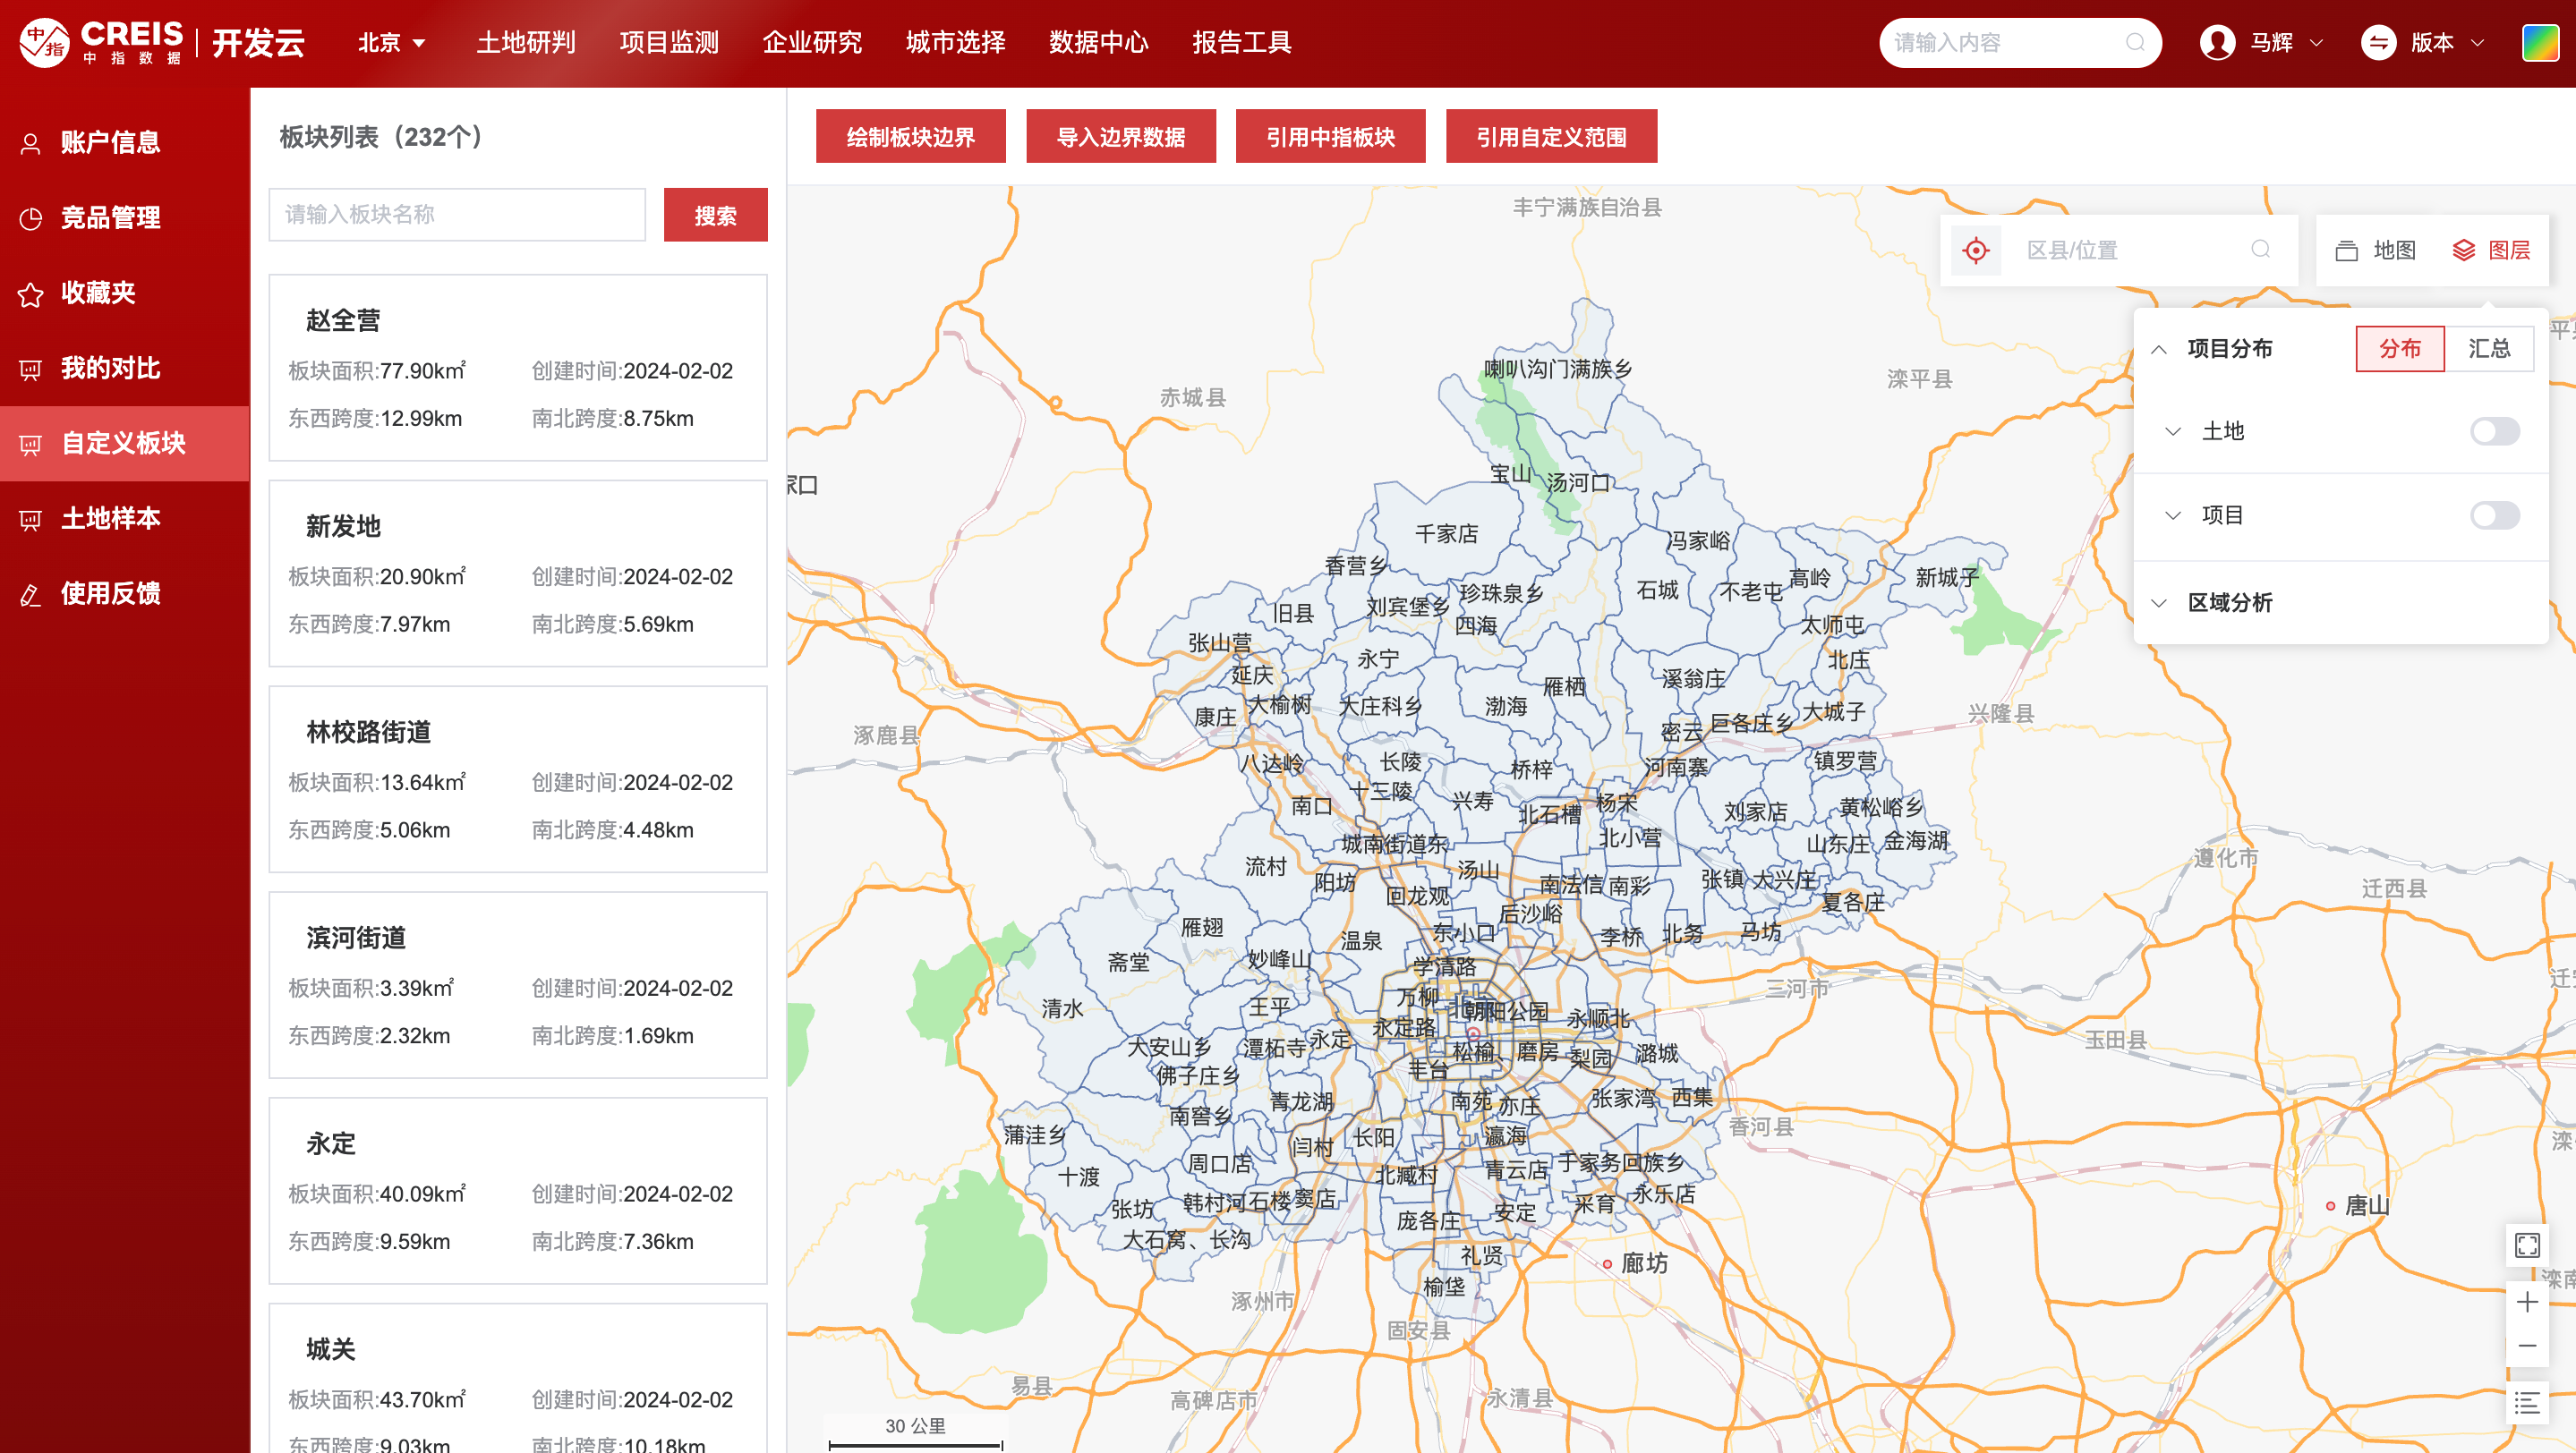The image size is (2576, 1453).
Task: Select the 新发地 block card
Action: click(x=517, y=574)
